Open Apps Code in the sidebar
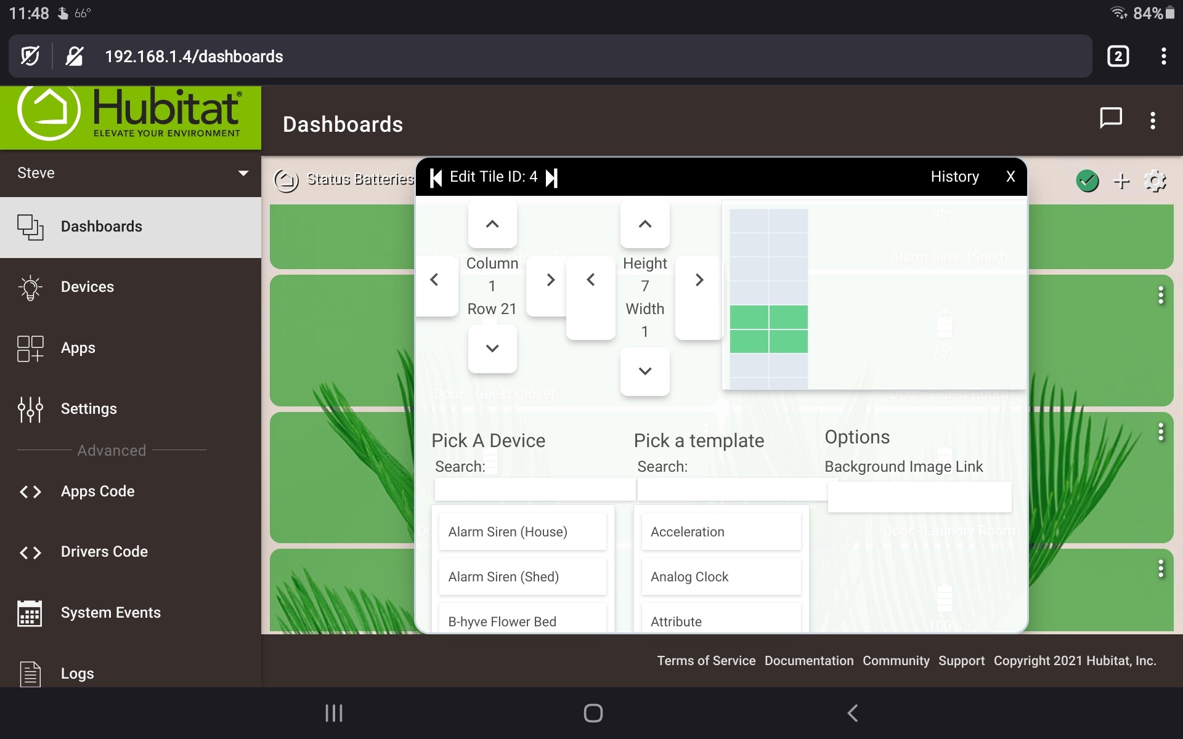The height and width of the screenshot is (739, 1183). coord(131,491)
